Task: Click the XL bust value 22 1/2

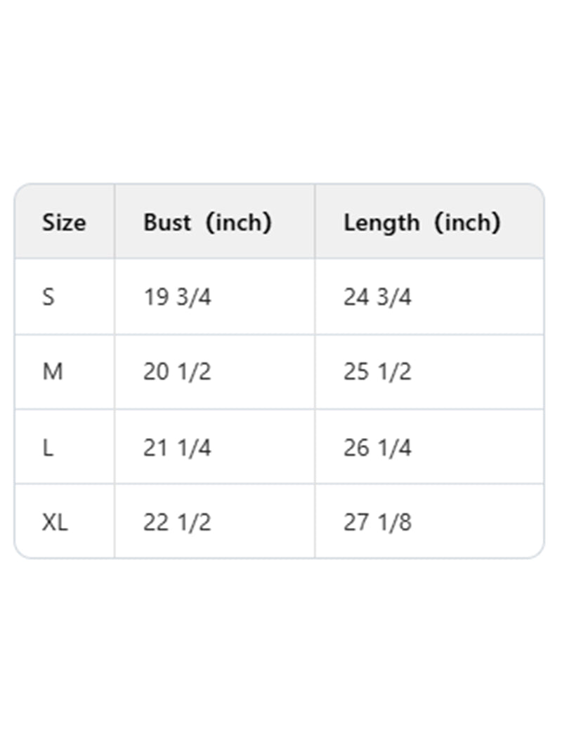Action: point(177,522)
